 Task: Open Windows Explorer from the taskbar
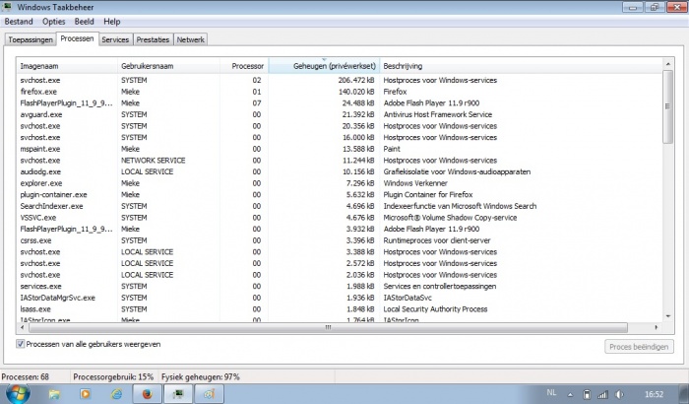click(x=54, y=394)
